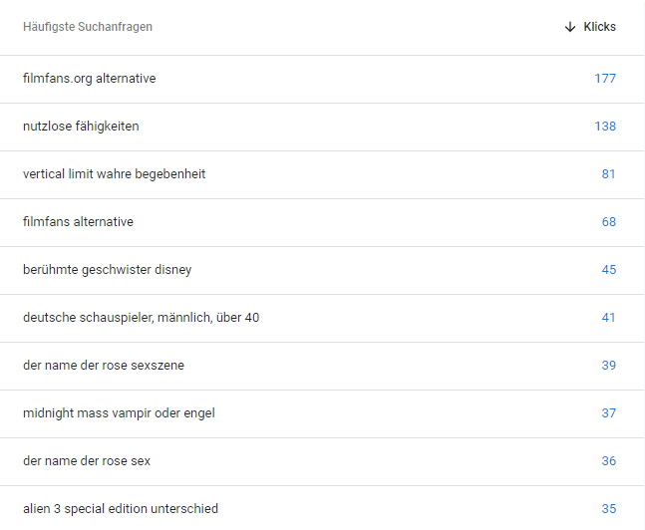Click the sort-descending arrow icon beside Klicks

click(570, 27)
